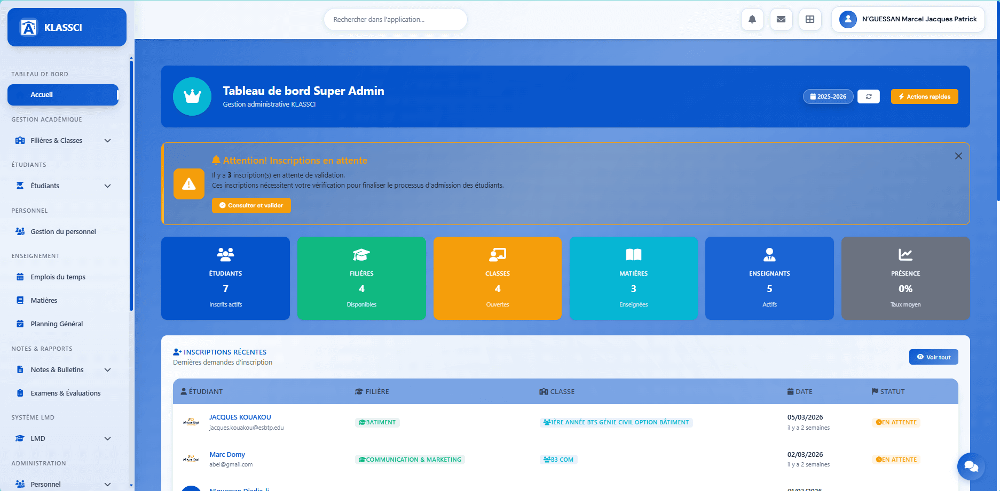
Task: Open Planning Général
Action: [x=57, y=324]
